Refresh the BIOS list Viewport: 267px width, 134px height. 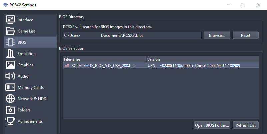[245, 125]
